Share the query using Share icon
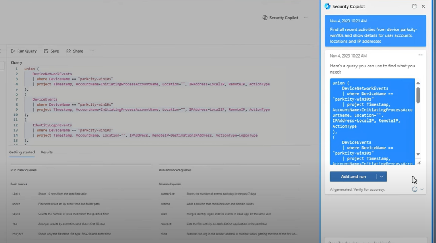 point(68,51)
